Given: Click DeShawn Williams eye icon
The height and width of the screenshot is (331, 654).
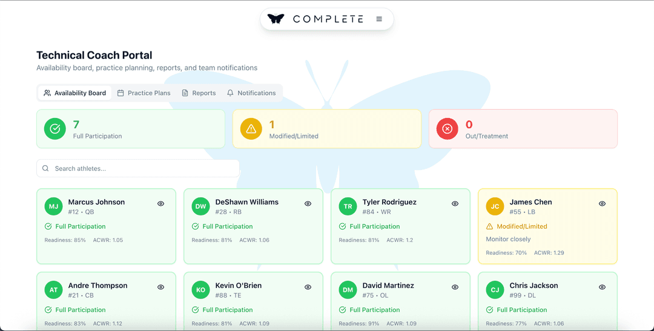Looking at the screenshot, I should (x=308, y=203).
